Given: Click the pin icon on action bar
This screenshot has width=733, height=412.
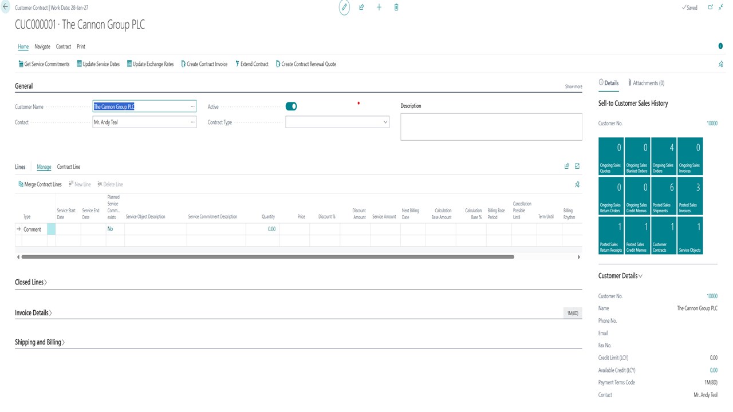Looking at the screenshot, I should 720,64.
